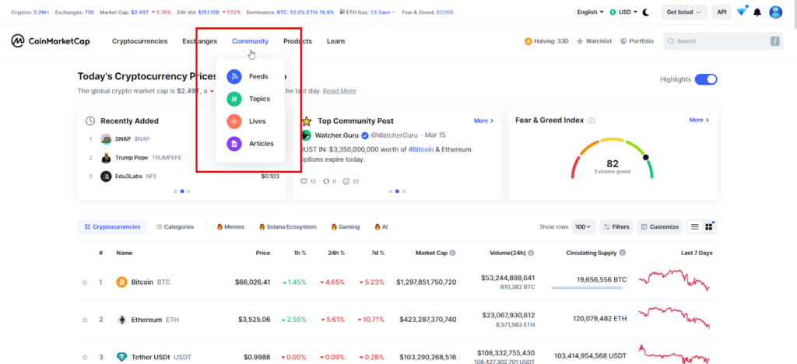This screenshot has width=797, height=364.
Task: Open the English language dropdown
Action: tap(590, 12)
